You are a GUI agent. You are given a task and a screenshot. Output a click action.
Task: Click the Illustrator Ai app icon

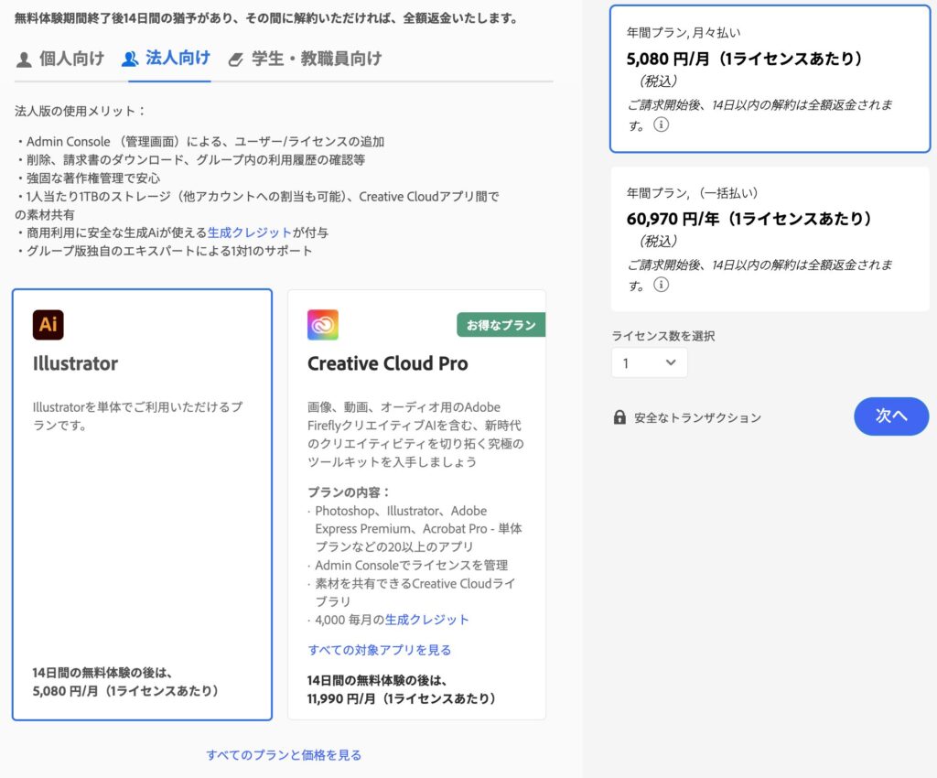click(x=48, y=325)
